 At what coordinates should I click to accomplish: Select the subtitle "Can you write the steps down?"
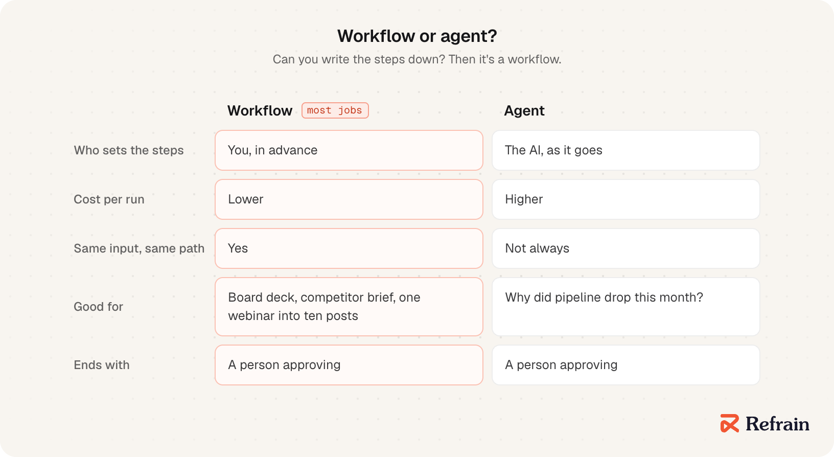359,59
